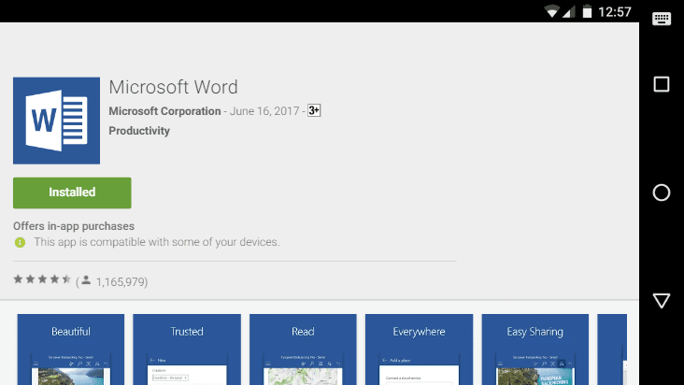This screenshot has width=684, height=385.
Task: Tap 'This app is compatible' message text
Action: point(157,242)
